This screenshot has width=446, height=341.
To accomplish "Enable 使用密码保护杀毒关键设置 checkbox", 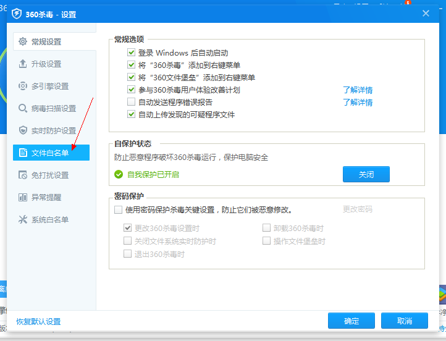I will [119, 210].
